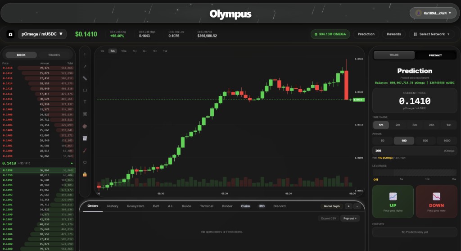Viewport: 461px width, 251px height.
Task: Bet DOWN, price goes lower
Action: click(436, 201)
